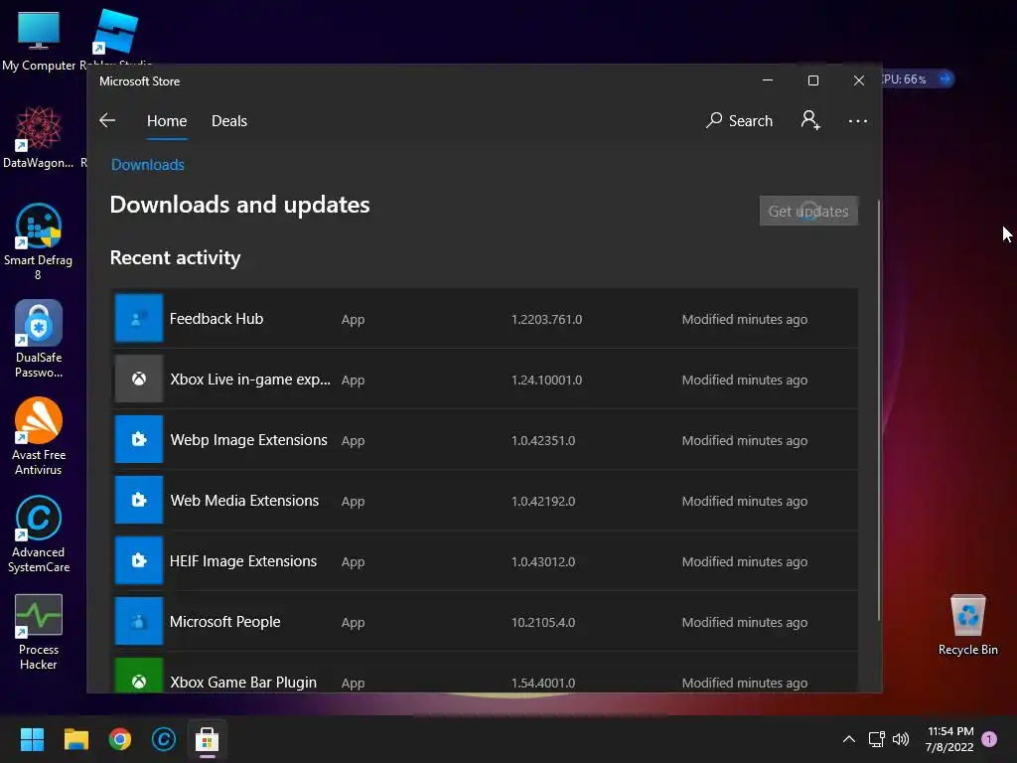This screenshot has height=763, width=1017.
Task: Go back with the Store back arrow
Action: pos(107,120)
